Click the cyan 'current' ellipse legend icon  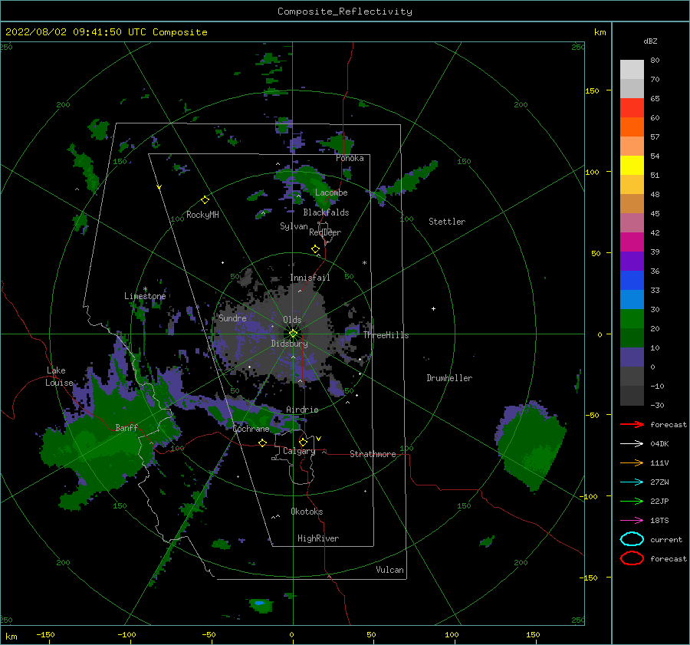coord(632,539)
